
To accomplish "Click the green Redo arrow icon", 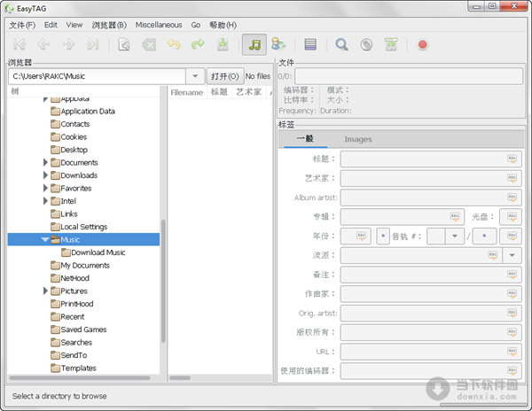I will [x=198, y=44].
